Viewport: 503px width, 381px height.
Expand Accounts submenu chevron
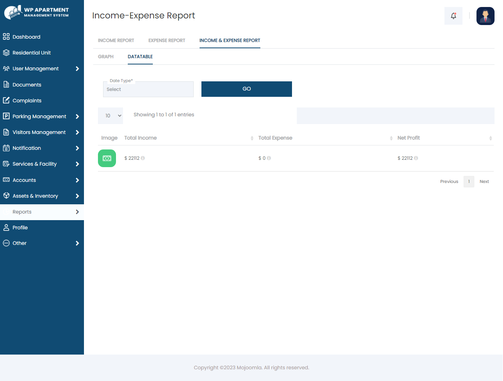pos(77,180)
